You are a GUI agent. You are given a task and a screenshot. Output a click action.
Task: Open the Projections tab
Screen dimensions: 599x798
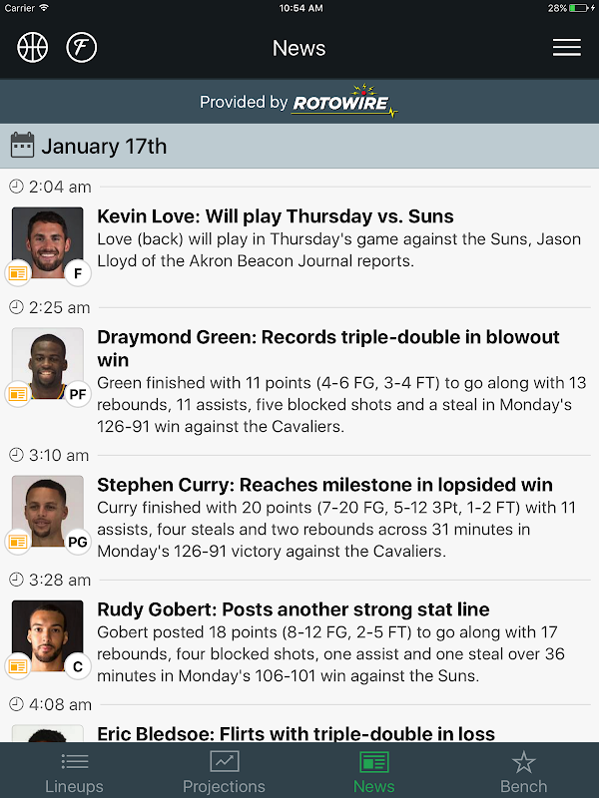[x=224, y=772]
